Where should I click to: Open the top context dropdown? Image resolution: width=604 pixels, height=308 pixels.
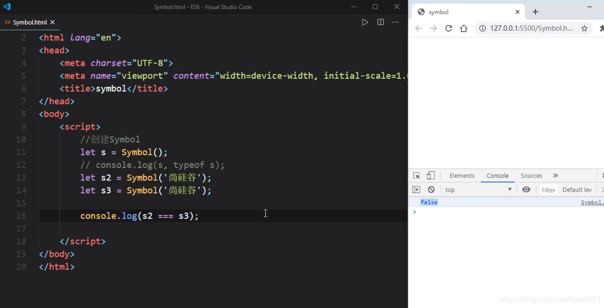(x=478, y=190)
